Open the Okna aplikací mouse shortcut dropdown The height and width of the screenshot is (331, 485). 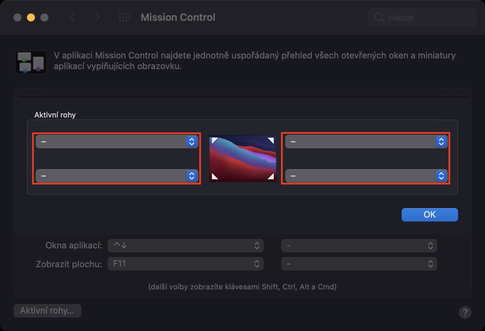point(359,246)
